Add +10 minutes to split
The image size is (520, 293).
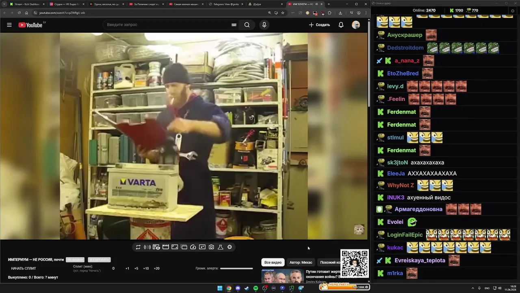coord(146,269)
